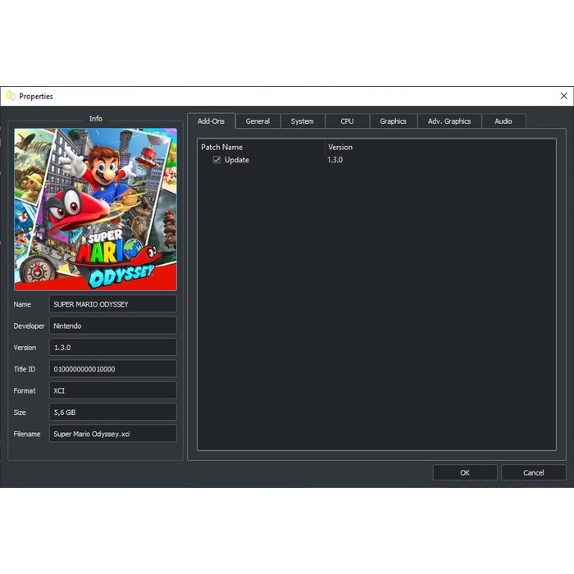This screenshot has width=574, height=574.
Task: Uncheck the Update patch checkbox
Action: (216, 160)
